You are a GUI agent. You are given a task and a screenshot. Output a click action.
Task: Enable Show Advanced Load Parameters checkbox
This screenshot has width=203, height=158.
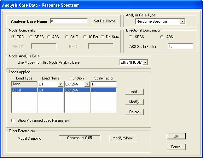tap(13, 120)
